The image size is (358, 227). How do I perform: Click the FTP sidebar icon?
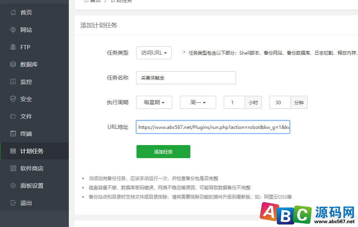[x=13, y=47]
